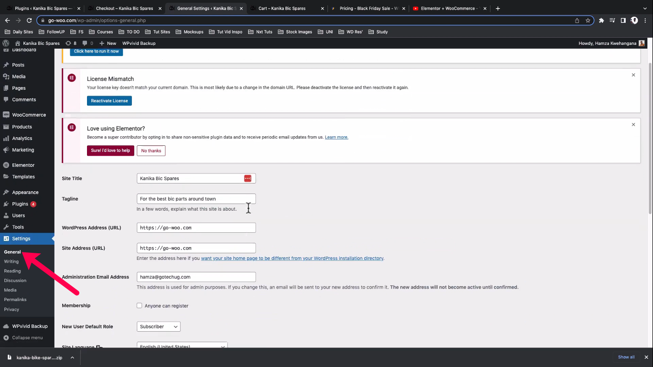Toggle the browser side panel icon
653x367 pixels.
(x=623, y=21)
